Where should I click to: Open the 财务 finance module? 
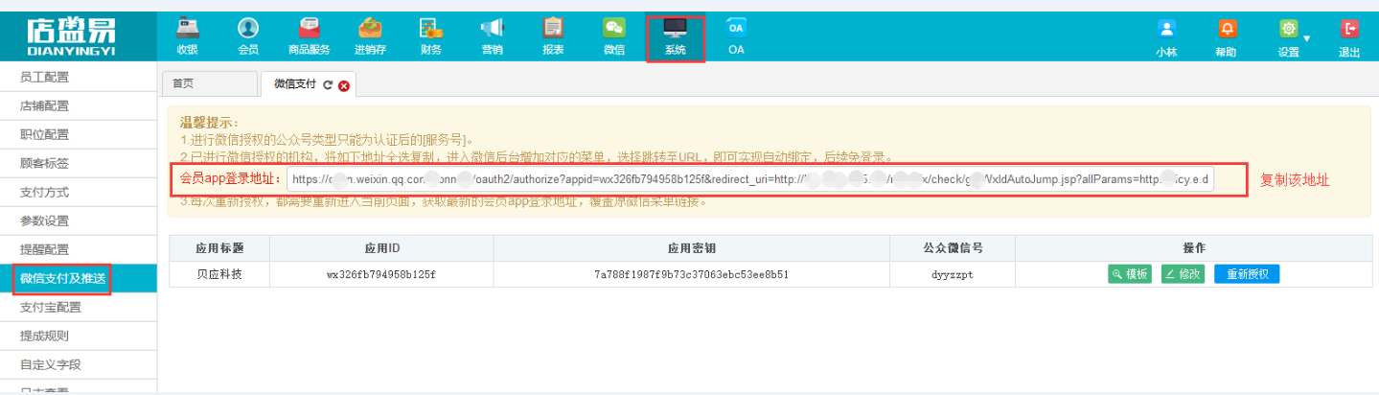430,37
